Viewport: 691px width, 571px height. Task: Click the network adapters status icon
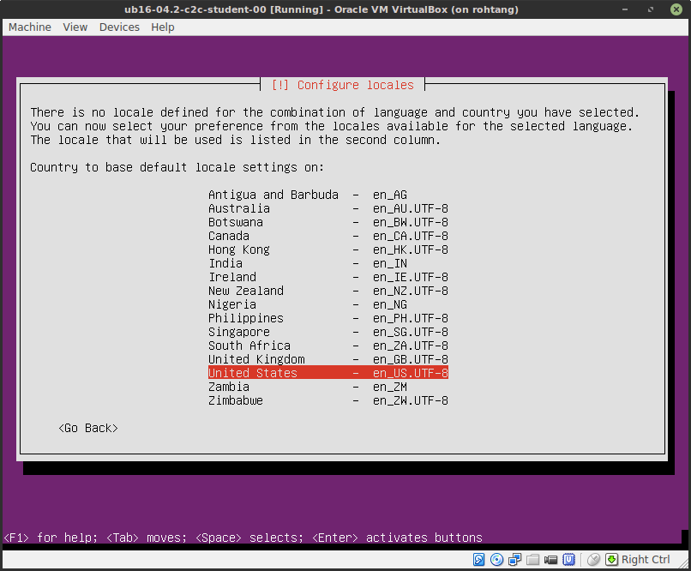(x=515, y=559)
